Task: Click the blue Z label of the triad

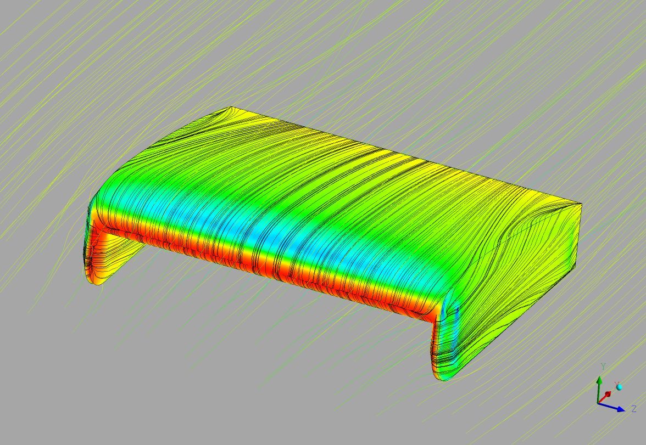Action: pos(634,409)
